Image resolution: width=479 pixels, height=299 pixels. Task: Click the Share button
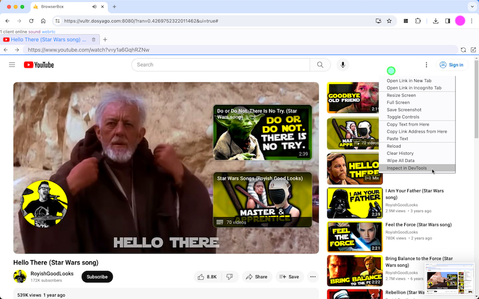[x=257, y=277]
